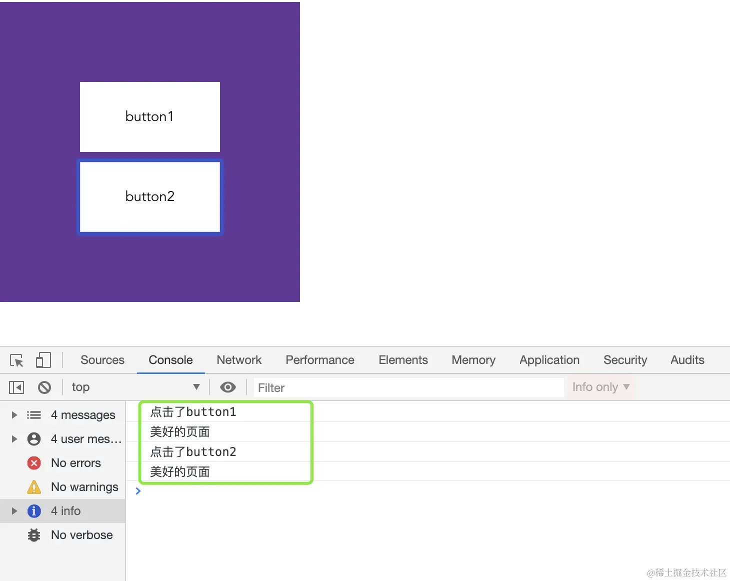Focus the console Filter field
The image size is (730, 581).
coord(409,387)
